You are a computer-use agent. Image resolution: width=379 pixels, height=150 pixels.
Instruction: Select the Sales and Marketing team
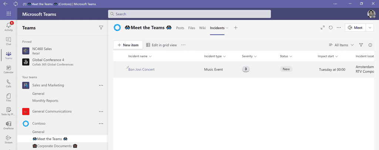48,85
